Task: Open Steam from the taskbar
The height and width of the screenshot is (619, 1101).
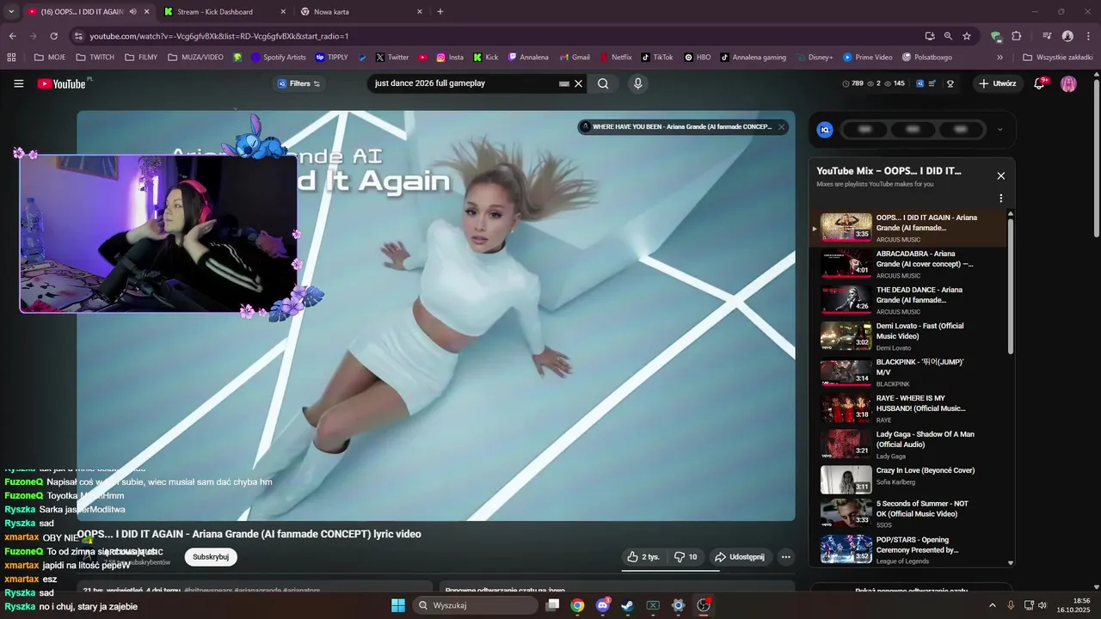Action: (628, 605)
